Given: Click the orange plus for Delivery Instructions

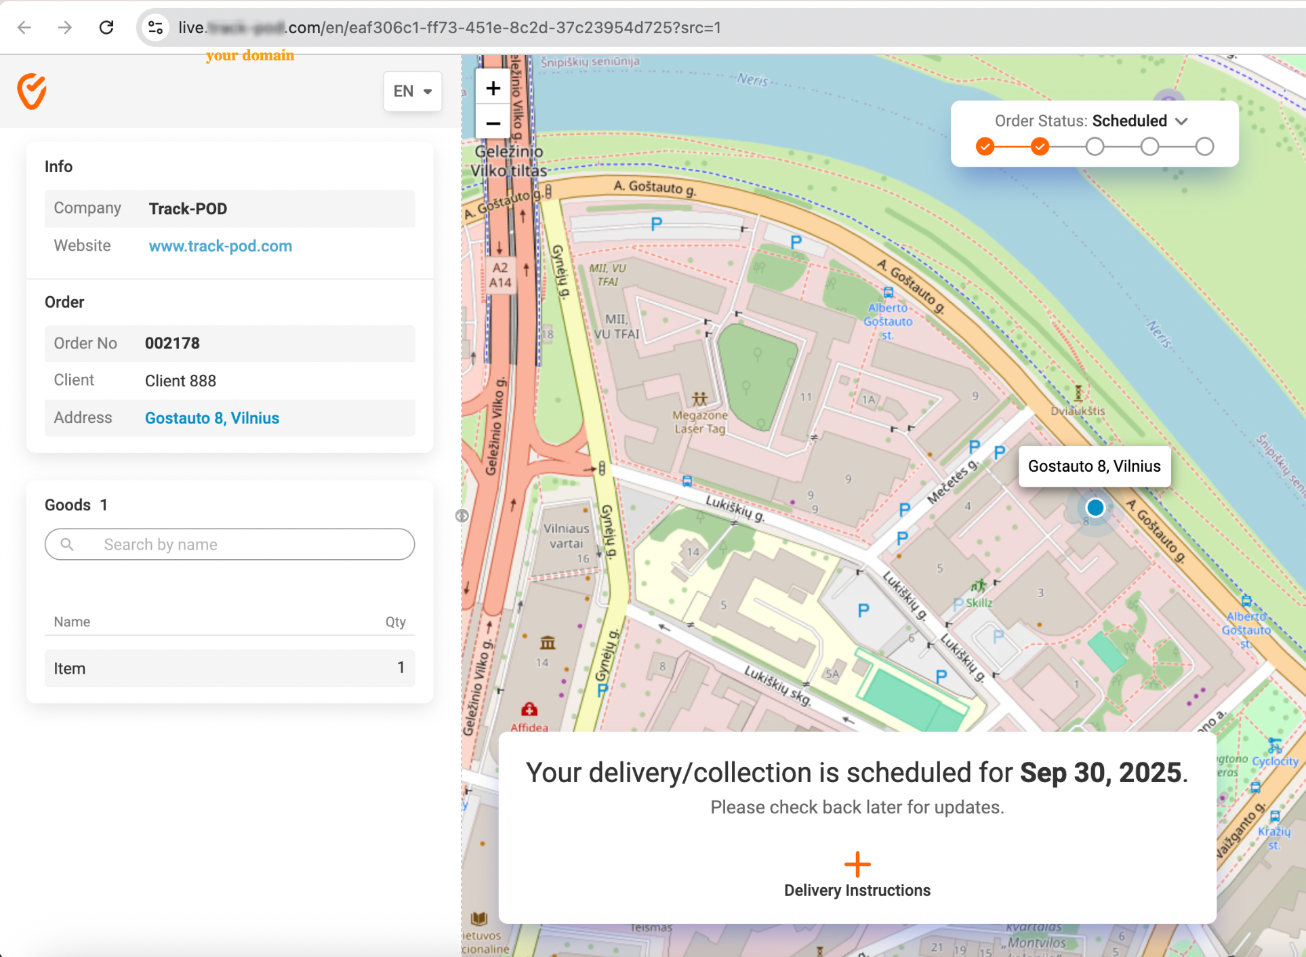Looking at the screenshot, I should click(x=857, y=864).
